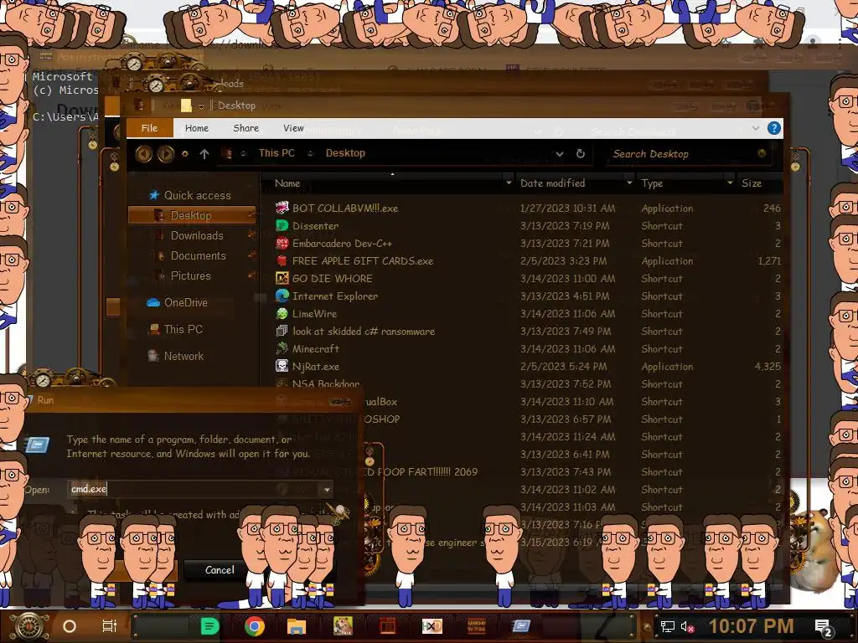The height and width of the screenshot is (643, 858).
Task: Click the 10:07 PM taskbar clock
Action: pos(752,626)
